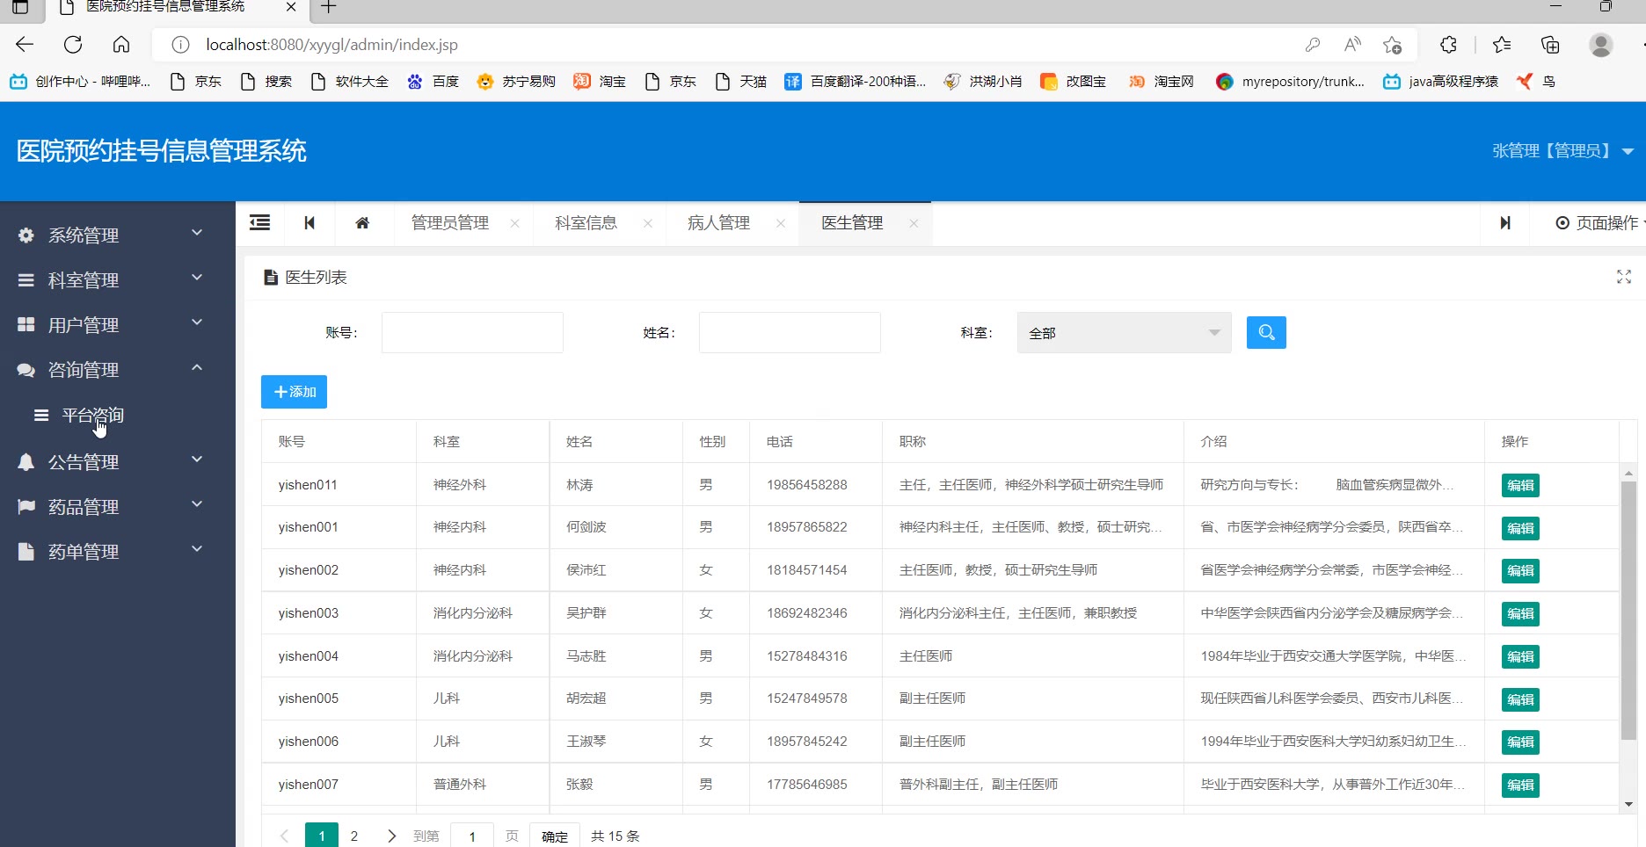1646x847 pixels.
Task: Click the browser back arrow
Action: tap(25, 44)
